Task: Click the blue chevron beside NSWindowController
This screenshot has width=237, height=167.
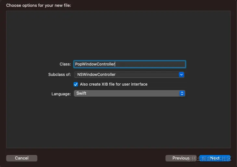Action: point(181,75)
